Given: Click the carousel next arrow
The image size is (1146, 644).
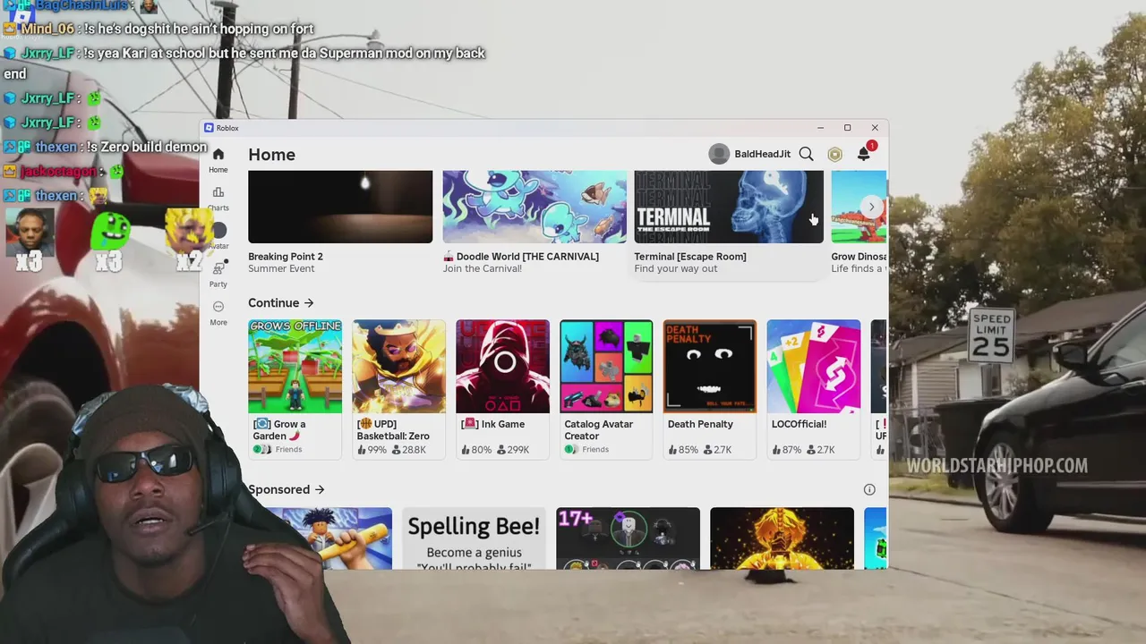Looking at the screenshot, I should pos(871,207).
